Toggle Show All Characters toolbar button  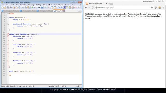coord(61,7)
